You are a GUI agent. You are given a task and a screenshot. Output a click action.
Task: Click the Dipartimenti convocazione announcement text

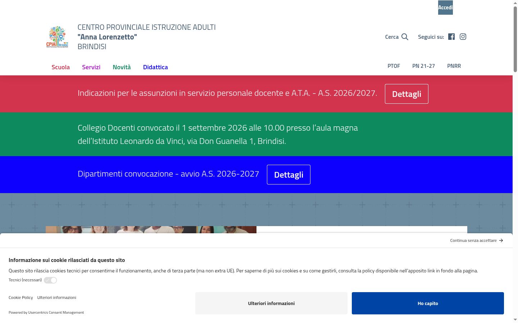[168, 174]
